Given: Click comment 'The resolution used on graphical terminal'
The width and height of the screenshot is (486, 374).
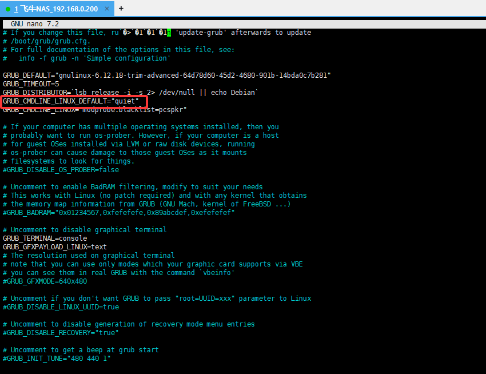Looking at the screenshot, I should (89, 256).
